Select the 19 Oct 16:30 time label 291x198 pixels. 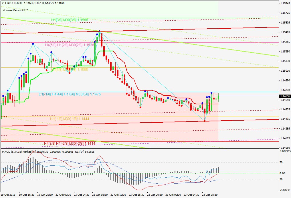point(27,195)
